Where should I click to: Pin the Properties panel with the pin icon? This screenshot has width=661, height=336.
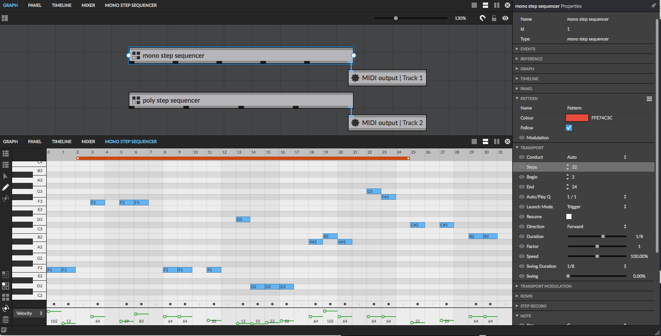653,6
